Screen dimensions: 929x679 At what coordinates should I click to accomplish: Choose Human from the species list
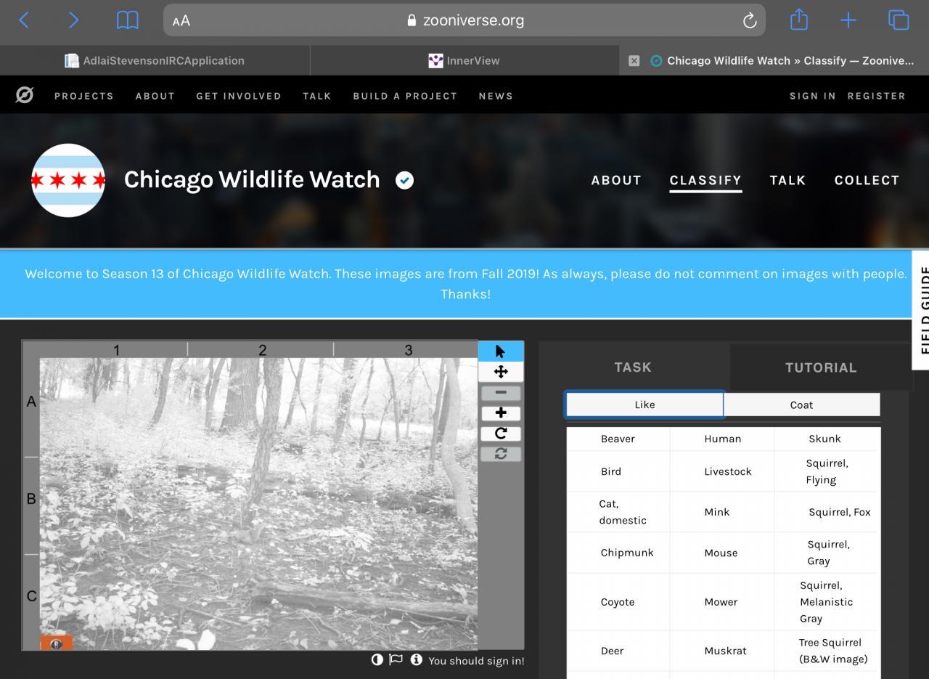(722, 439)
